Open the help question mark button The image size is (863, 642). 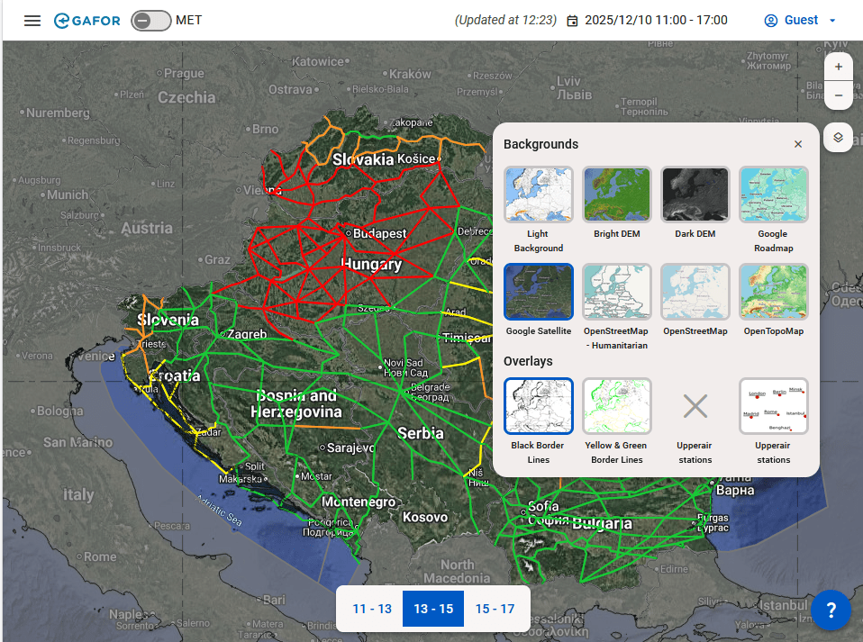pos(831,610)
